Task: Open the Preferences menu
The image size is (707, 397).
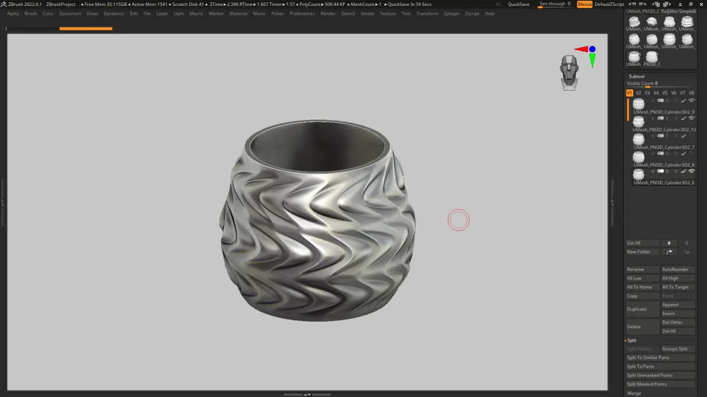Action: click(302, 14)
